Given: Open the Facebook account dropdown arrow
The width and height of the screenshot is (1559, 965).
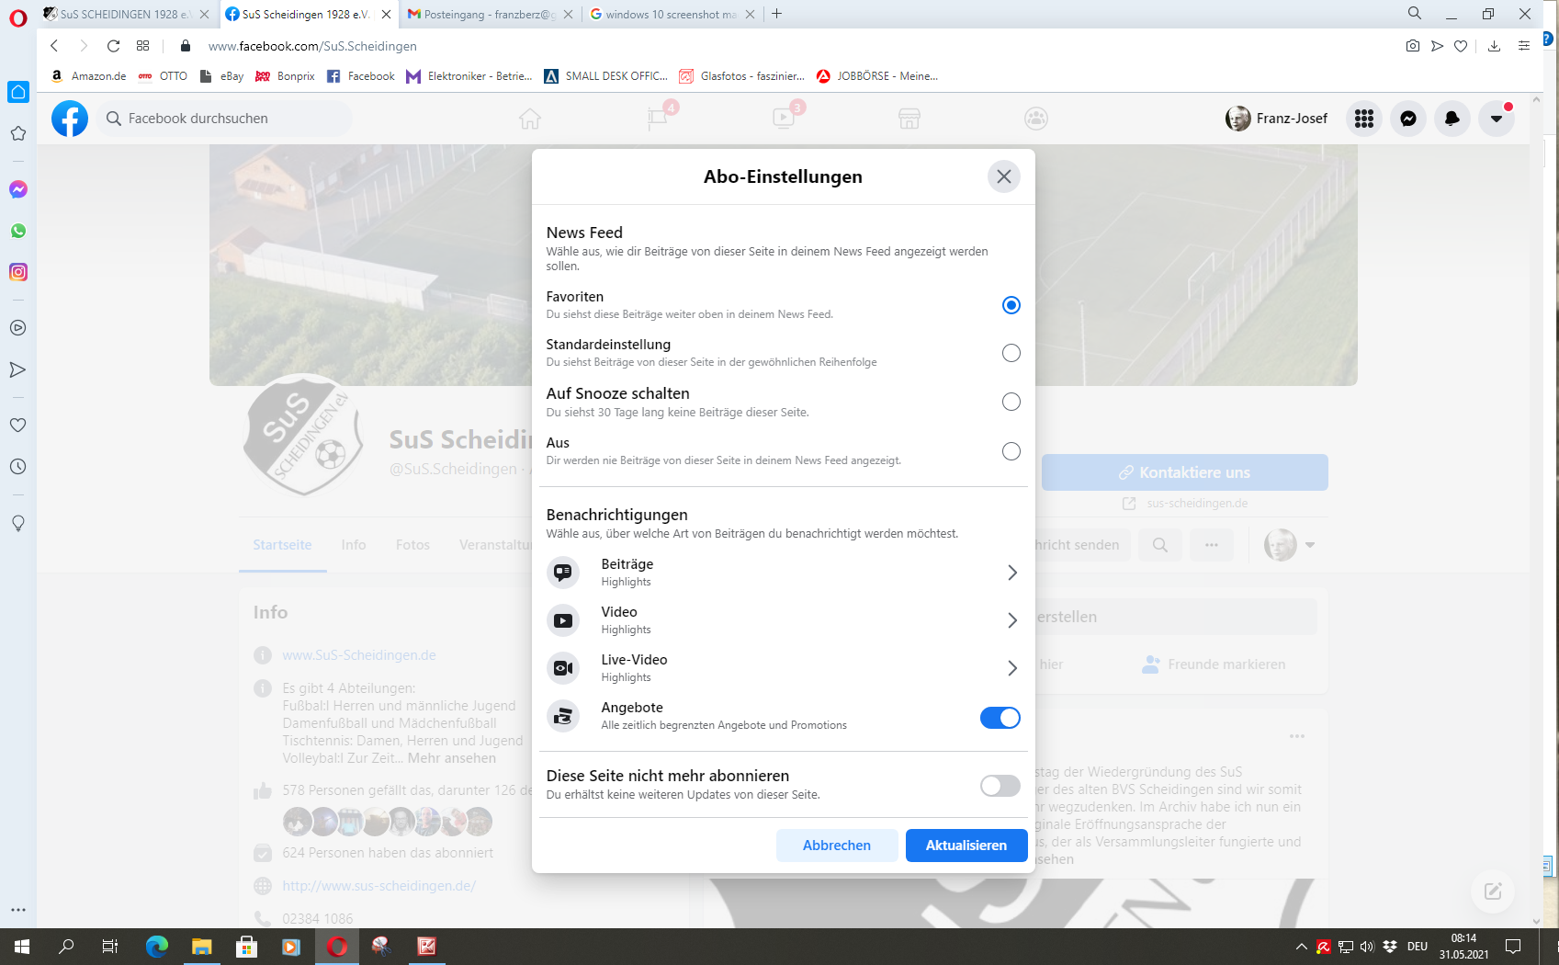Looking at the screenshot, I should tap(1497, 119).
